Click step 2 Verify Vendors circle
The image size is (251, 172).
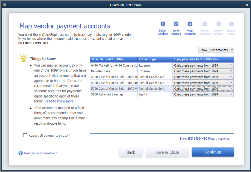(x=176, y=24)
